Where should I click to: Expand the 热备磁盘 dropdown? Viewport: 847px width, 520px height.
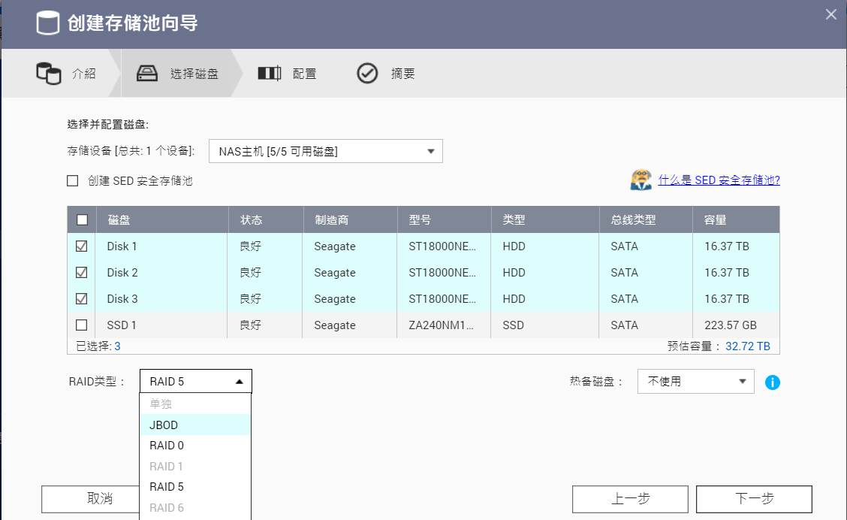tap(695, 382)
